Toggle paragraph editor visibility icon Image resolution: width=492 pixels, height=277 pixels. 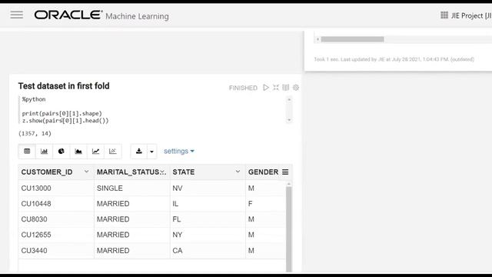click(x=275, y=88)
